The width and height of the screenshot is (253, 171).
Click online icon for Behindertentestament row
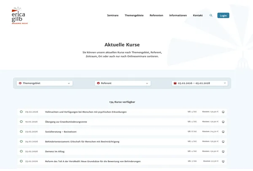click(223, 141)
